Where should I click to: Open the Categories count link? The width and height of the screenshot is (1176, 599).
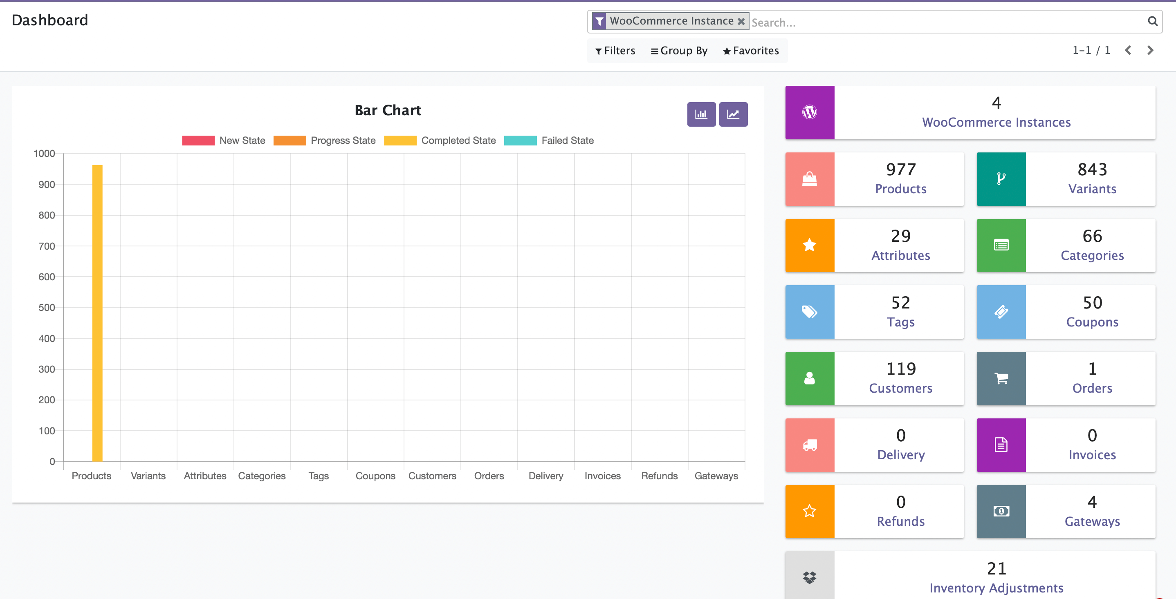point(1092,236)
